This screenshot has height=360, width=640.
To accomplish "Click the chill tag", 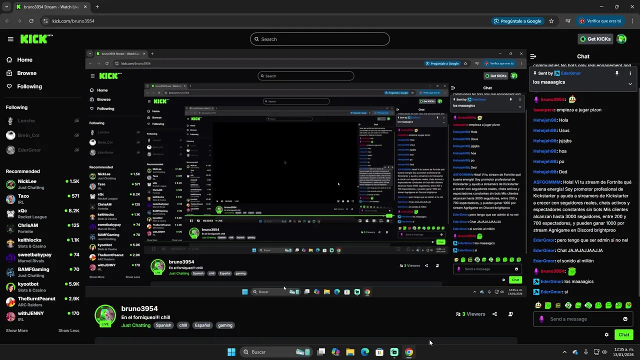I will [x=183, y=325].
